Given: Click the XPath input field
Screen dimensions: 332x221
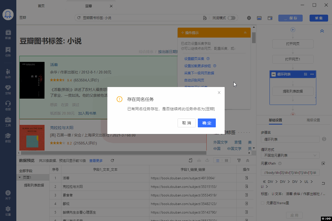Looking at the screenshot, I should pyautogui.click(x=290, y=173).
